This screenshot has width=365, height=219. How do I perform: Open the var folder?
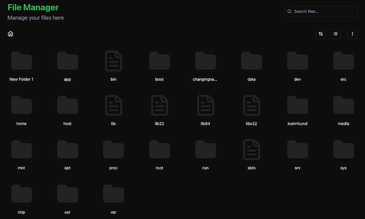(113, 194)
